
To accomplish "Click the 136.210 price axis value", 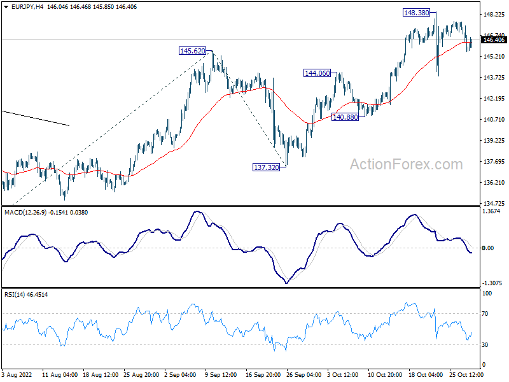I will click(494, 183).
